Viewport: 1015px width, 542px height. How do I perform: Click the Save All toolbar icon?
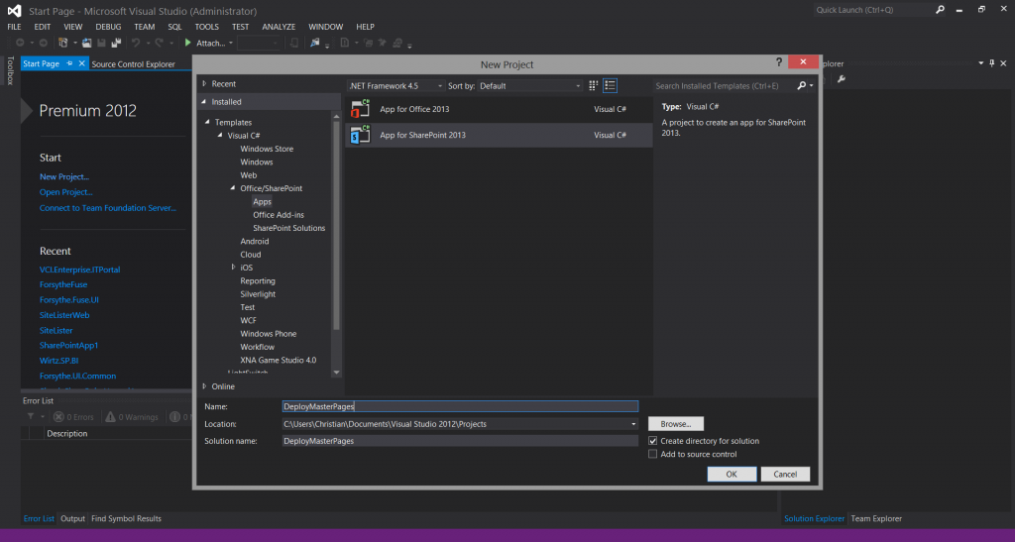coord(117,43)
